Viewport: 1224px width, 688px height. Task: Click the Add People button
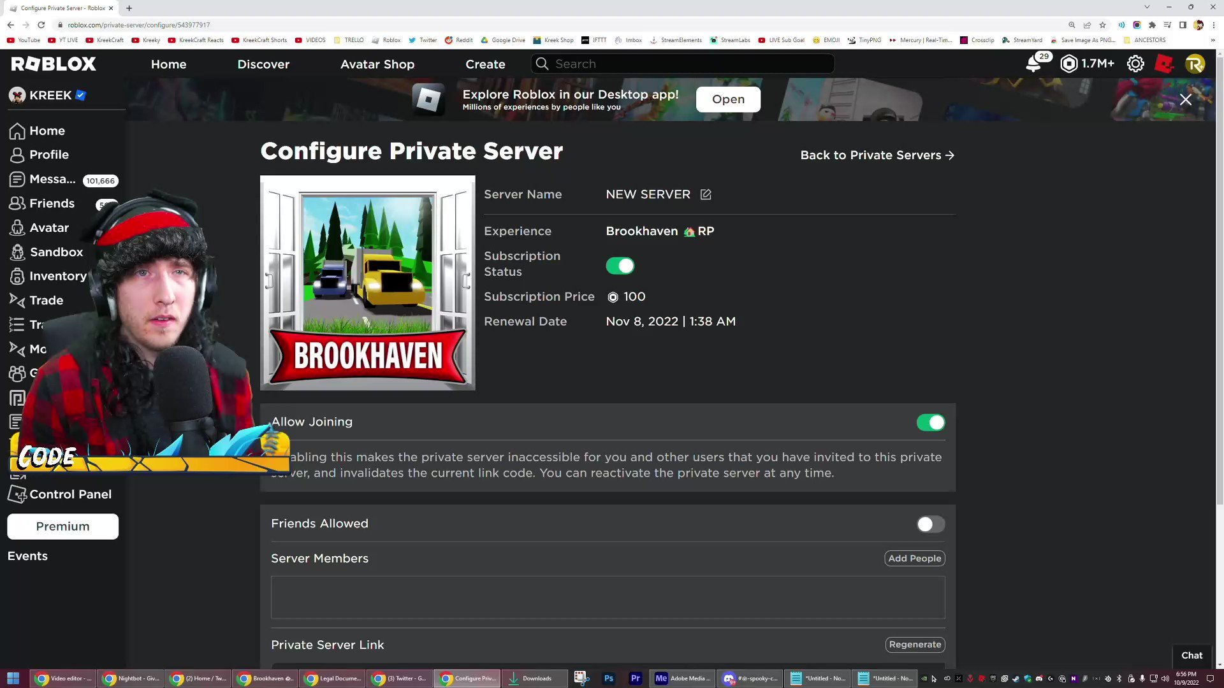click(915, 558)
